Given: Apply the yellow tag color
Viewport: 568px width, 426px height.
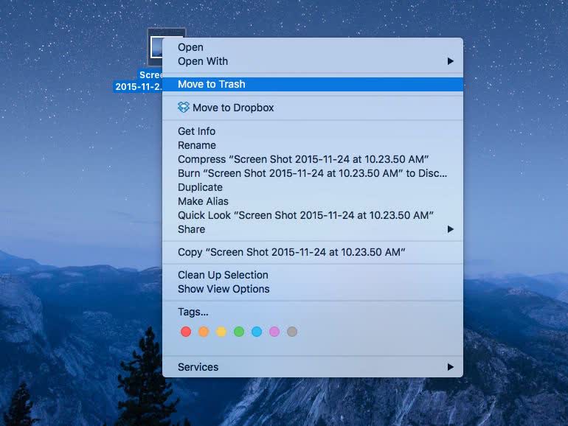Looking at the screenshot, I should coord(221,331).
